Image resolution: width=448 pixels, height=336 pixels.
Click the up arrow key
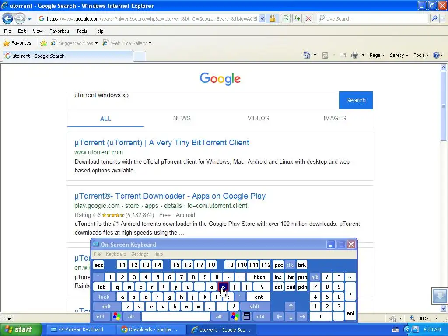coord(290,307)
